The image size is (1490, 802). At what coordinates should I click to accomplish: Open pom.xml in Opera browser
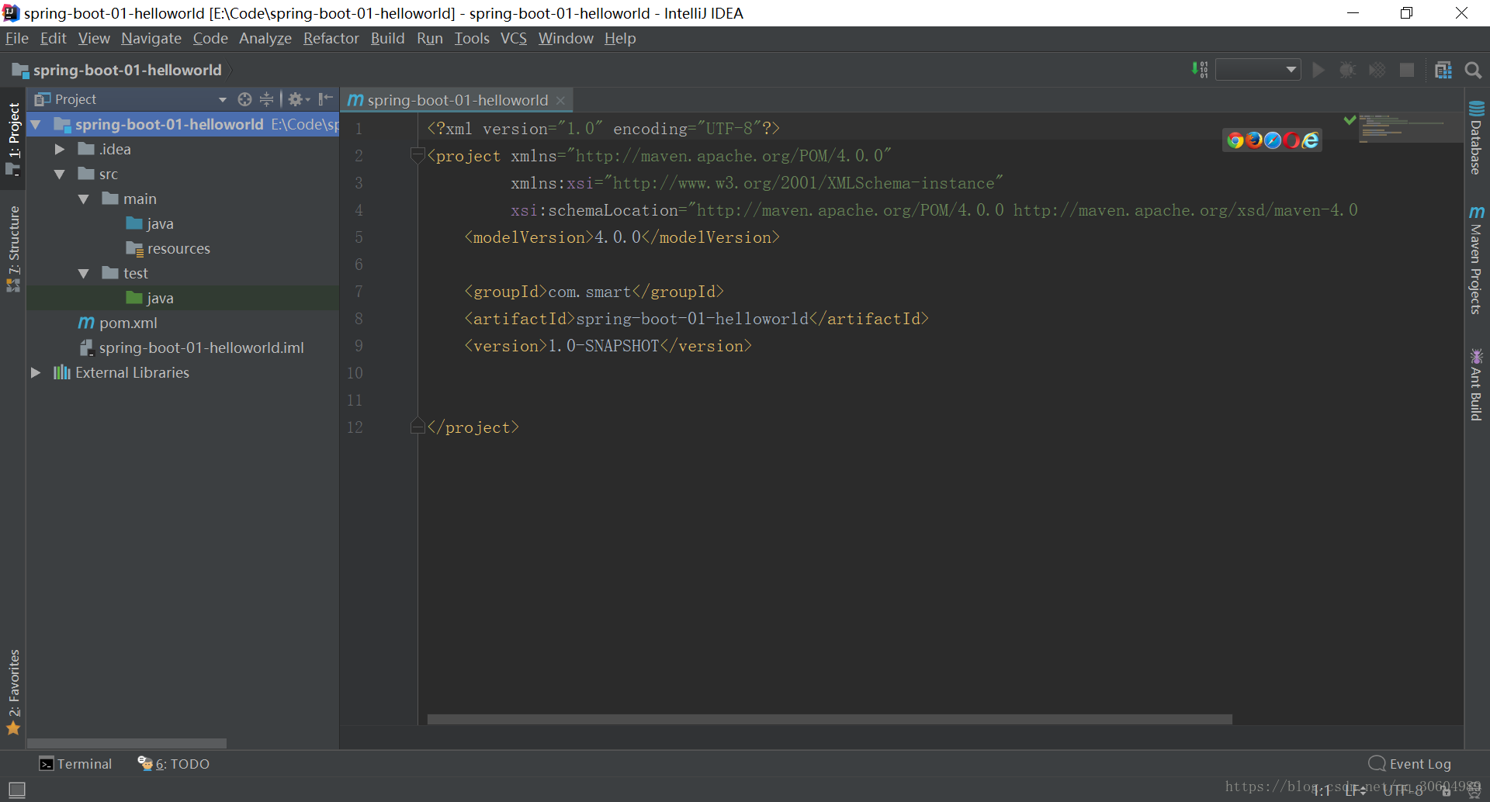pyautogui.click(x=1291, y=140)
